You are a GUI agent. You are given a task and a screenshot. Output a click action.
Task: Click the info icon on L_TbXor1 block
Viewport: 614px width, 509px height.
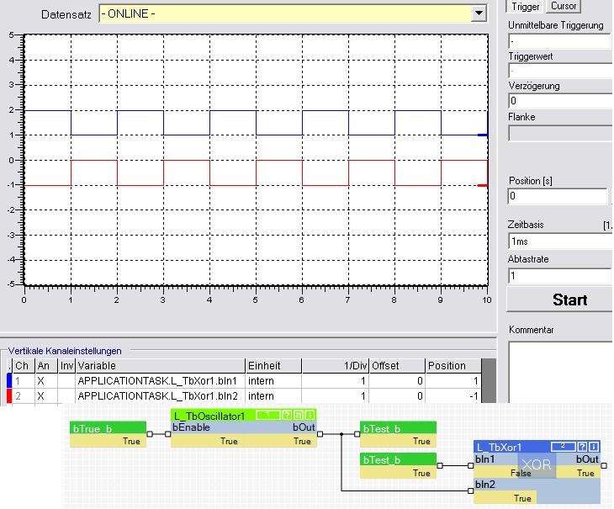coord(594,445)
